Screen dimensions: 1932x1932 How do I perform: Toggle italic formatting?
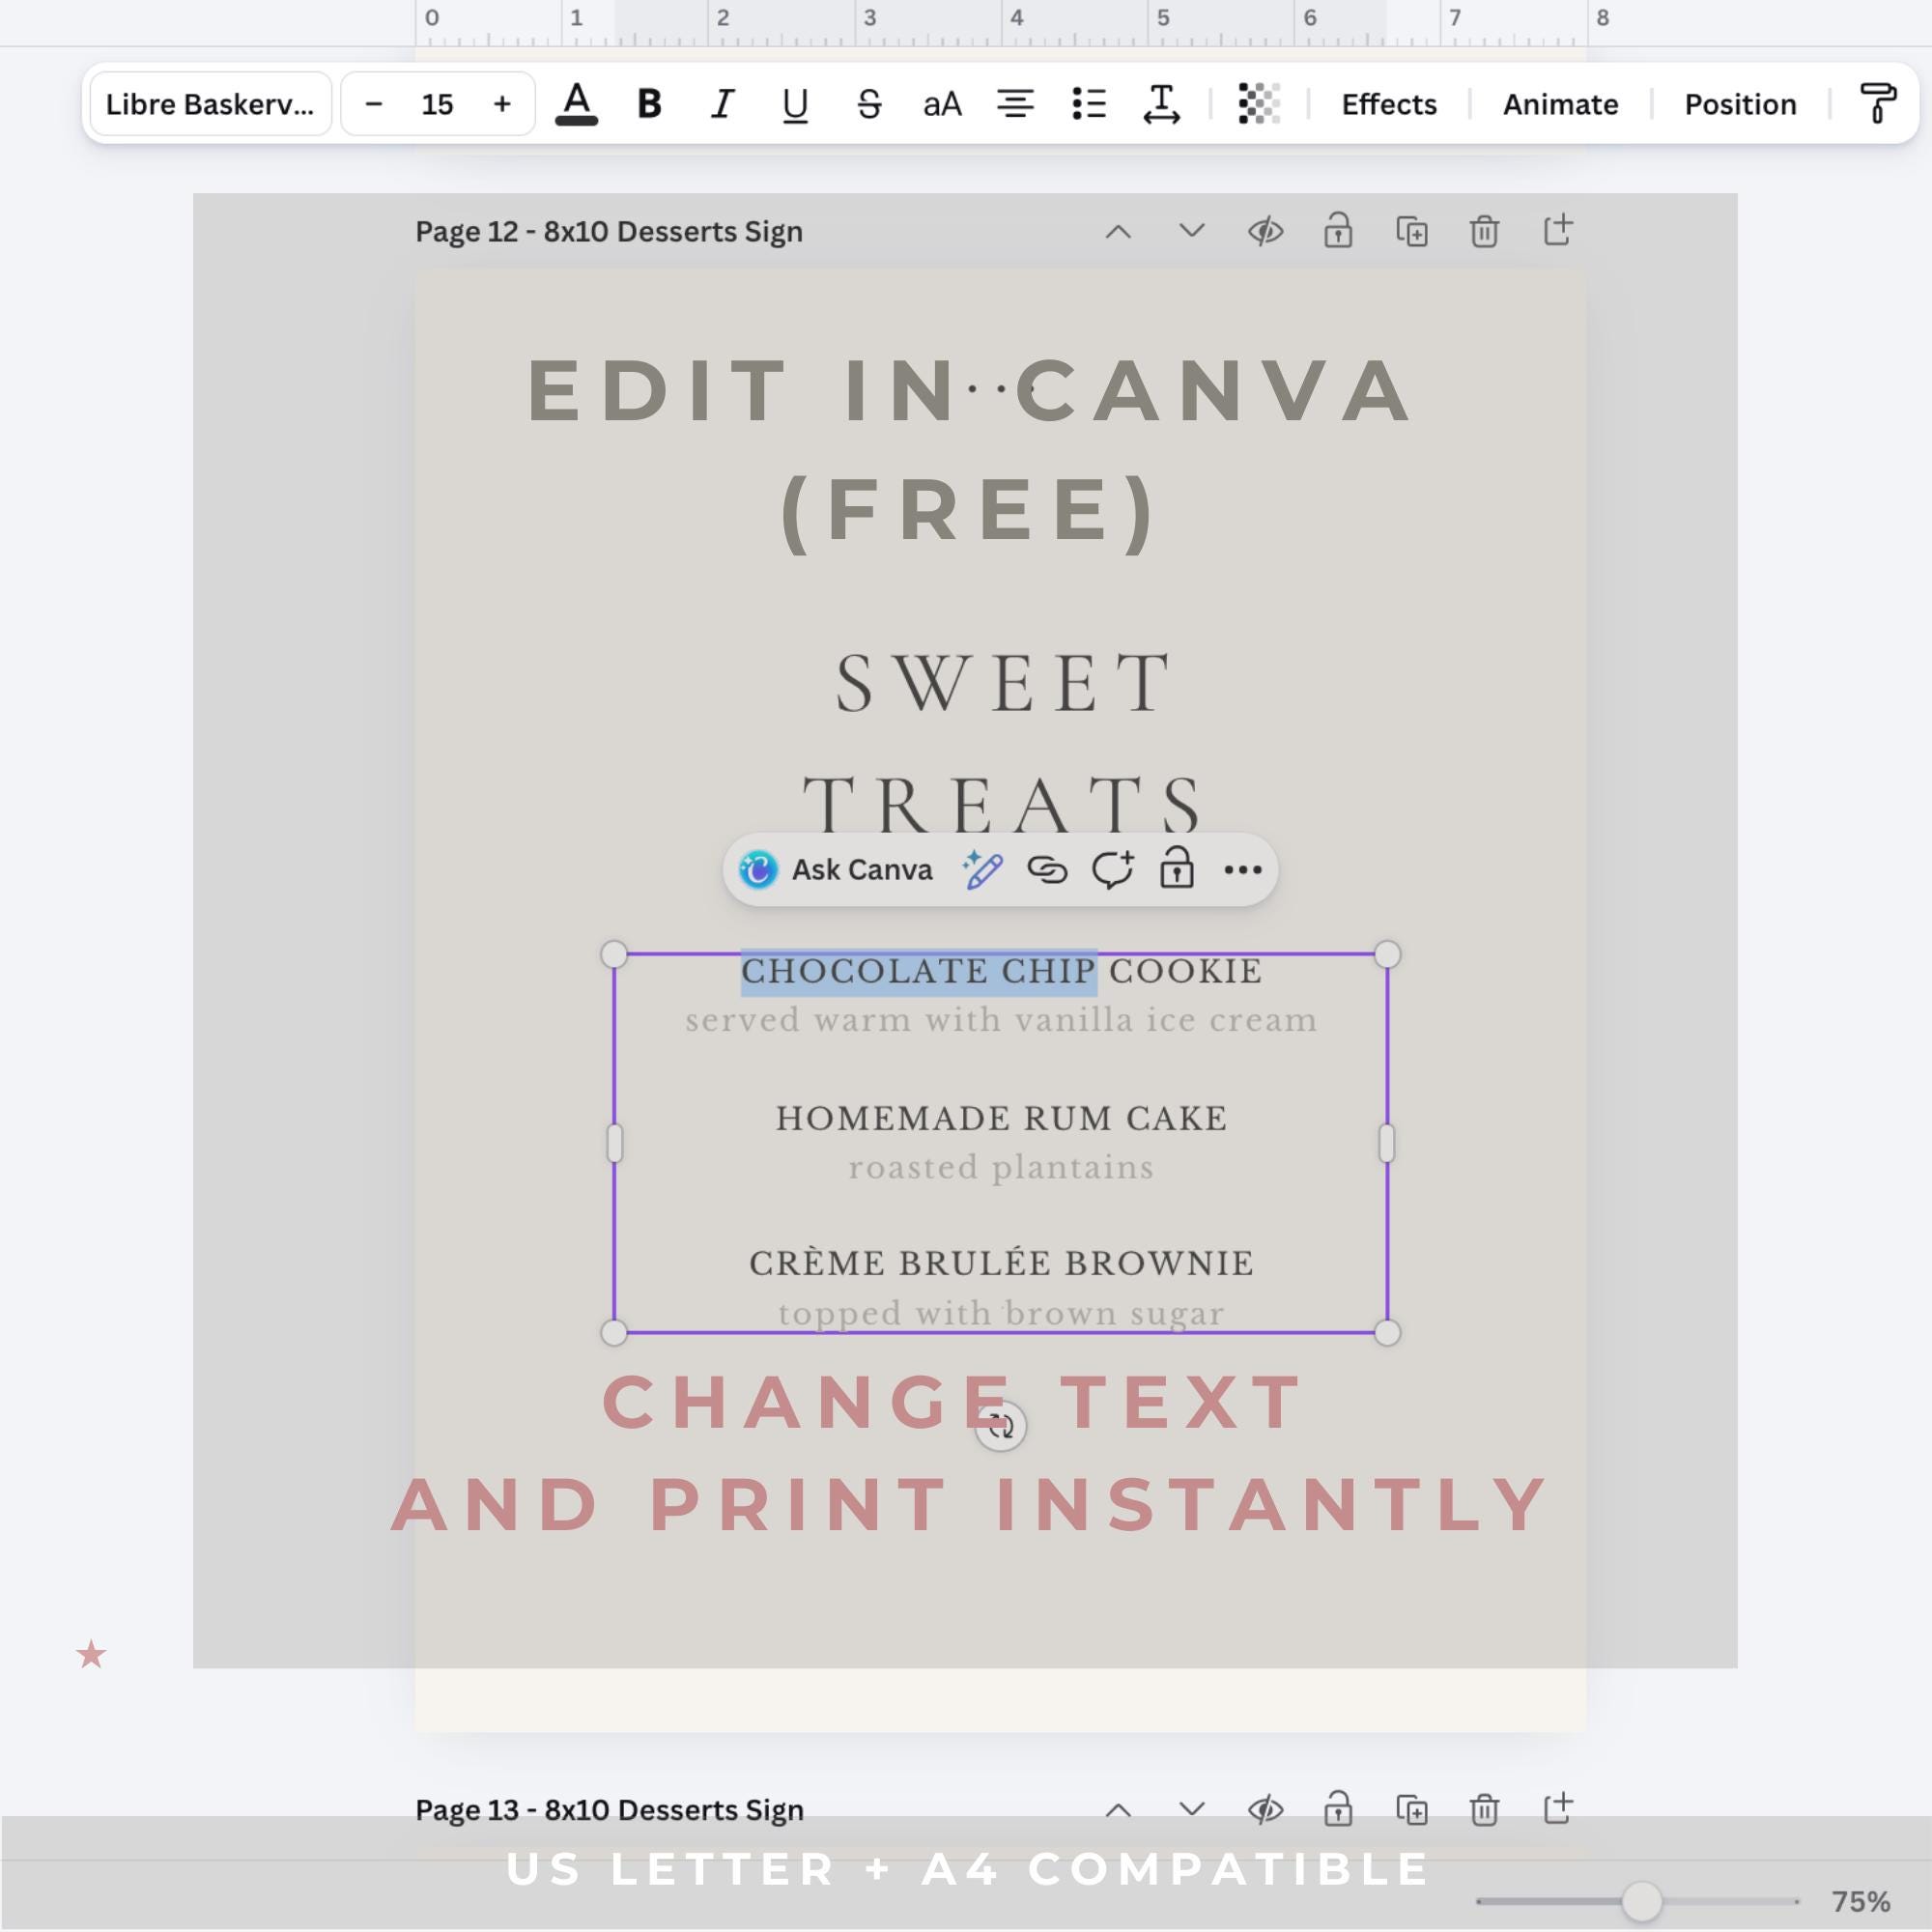pyautogui.click(x=722, y=104)
